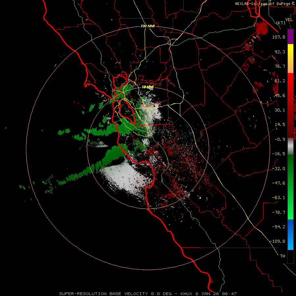Select the -94.2 velocity scale value
Image resolution: width=296 pixels, height=296 pixels.
pyautogui.click(x=279, y=227)
